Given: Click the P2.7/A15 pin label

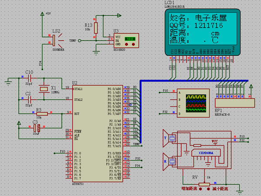Looking at the screenshot, I should click(114, 146).
